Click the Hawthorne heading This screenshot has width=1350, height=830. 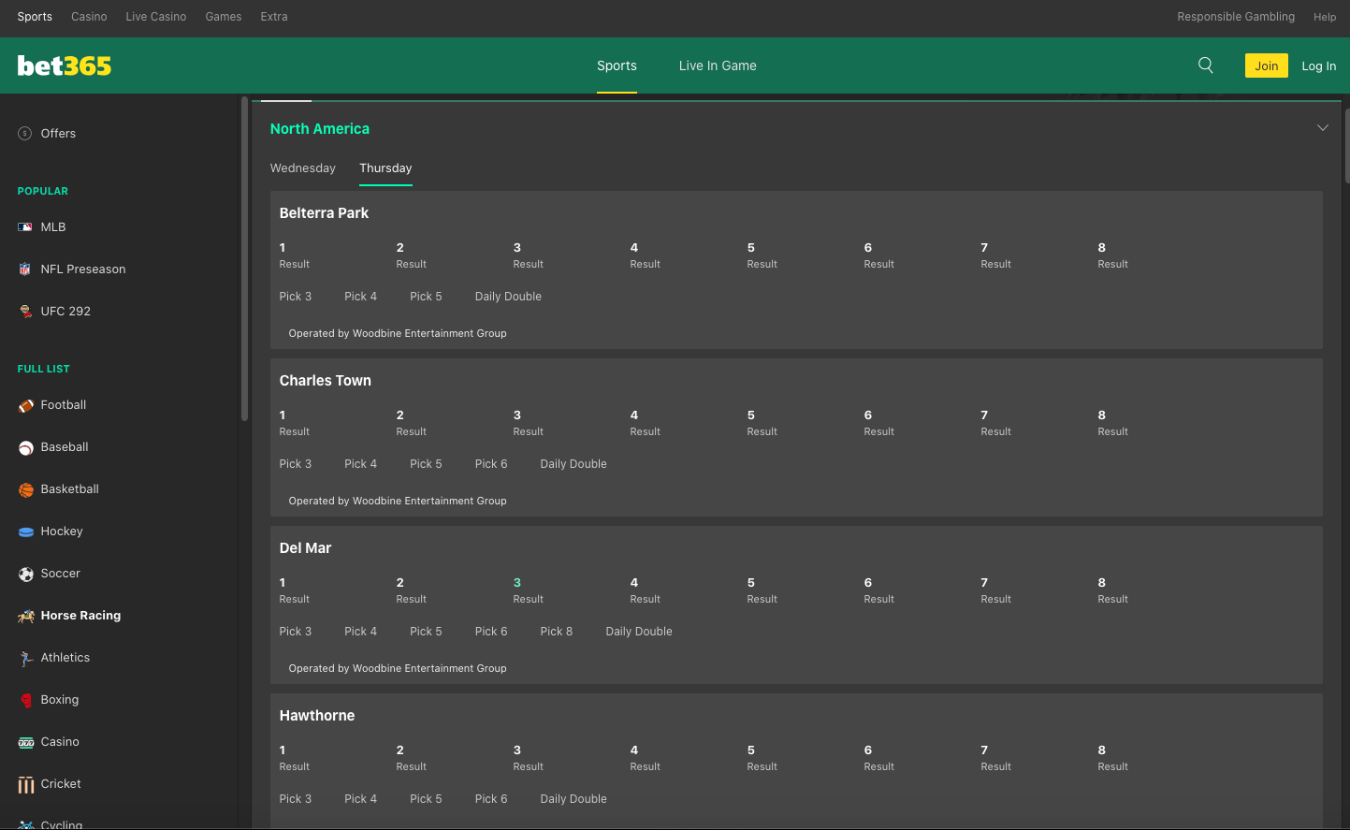(317, 716)
